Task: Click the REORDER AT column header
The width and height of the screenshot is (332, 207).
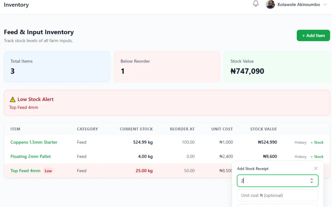Action: coord(182,129)
